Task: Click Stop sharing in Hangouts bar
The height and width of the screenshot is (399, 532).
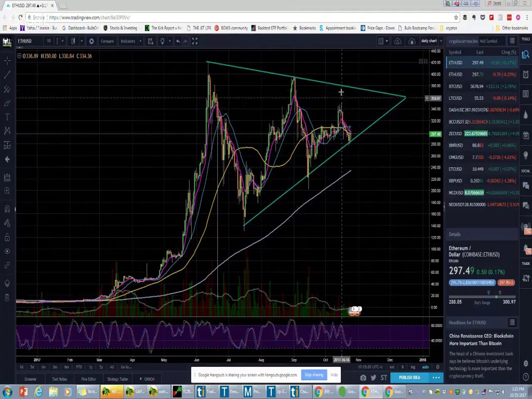Action: (x=314, y=375)
